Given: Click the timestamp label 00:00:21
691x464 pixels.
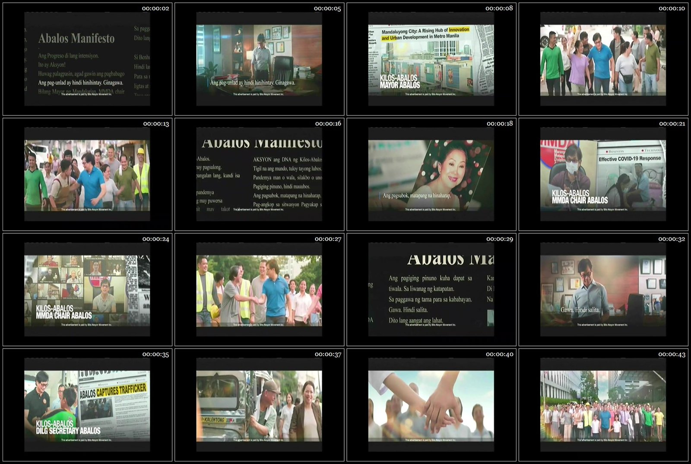Looking at the screenshot, I should click(672, 124).
